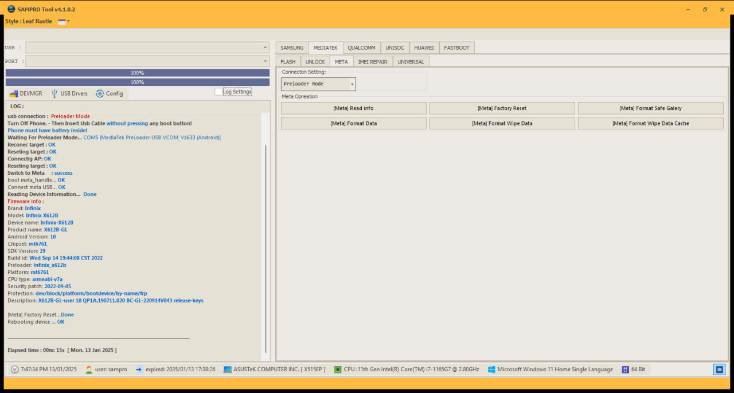Open the FLASH sub-tab
The height and width of the screenshot is (393, 734).
(x=288, y=62)
